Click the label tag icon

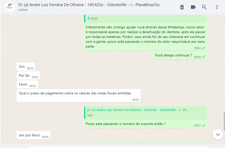(x=193, y=7)
